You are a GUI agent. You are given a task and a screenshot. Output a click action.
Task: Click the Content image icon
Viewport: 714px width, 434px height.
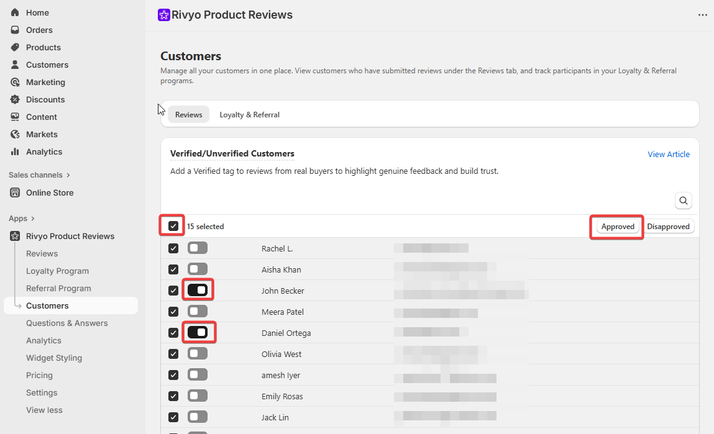click(x=15, y=117)
